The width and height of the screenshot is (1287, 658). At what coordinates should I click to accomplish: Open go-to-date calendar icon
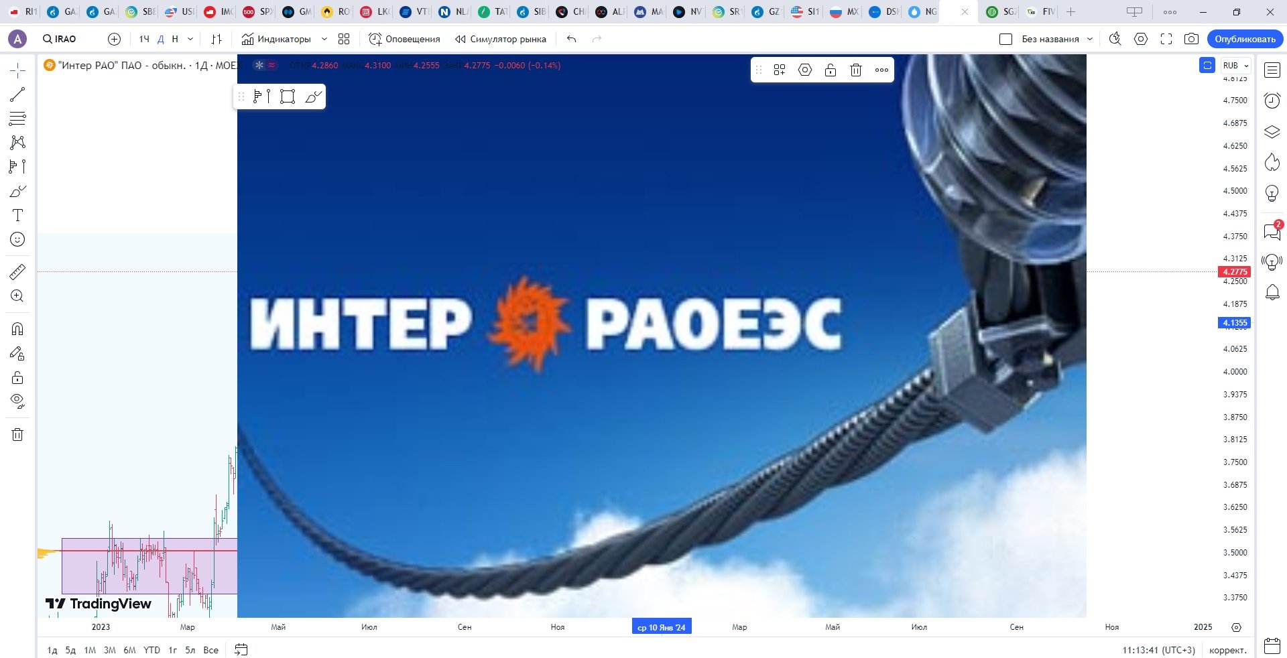click(x=241, y=649)
